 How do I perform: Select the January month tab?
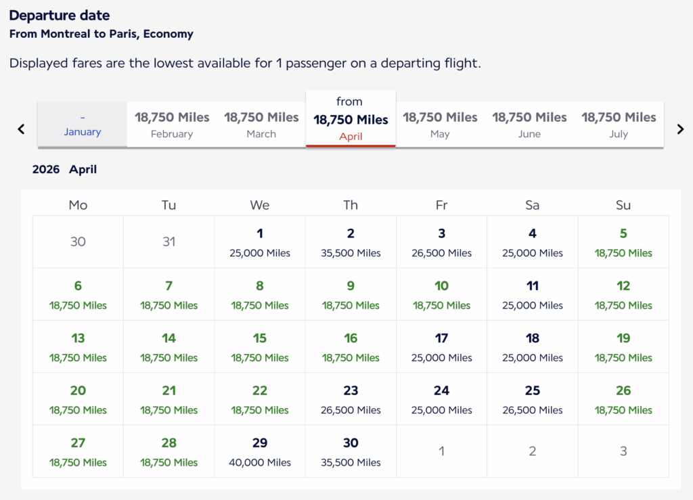(x=81, y=124)
